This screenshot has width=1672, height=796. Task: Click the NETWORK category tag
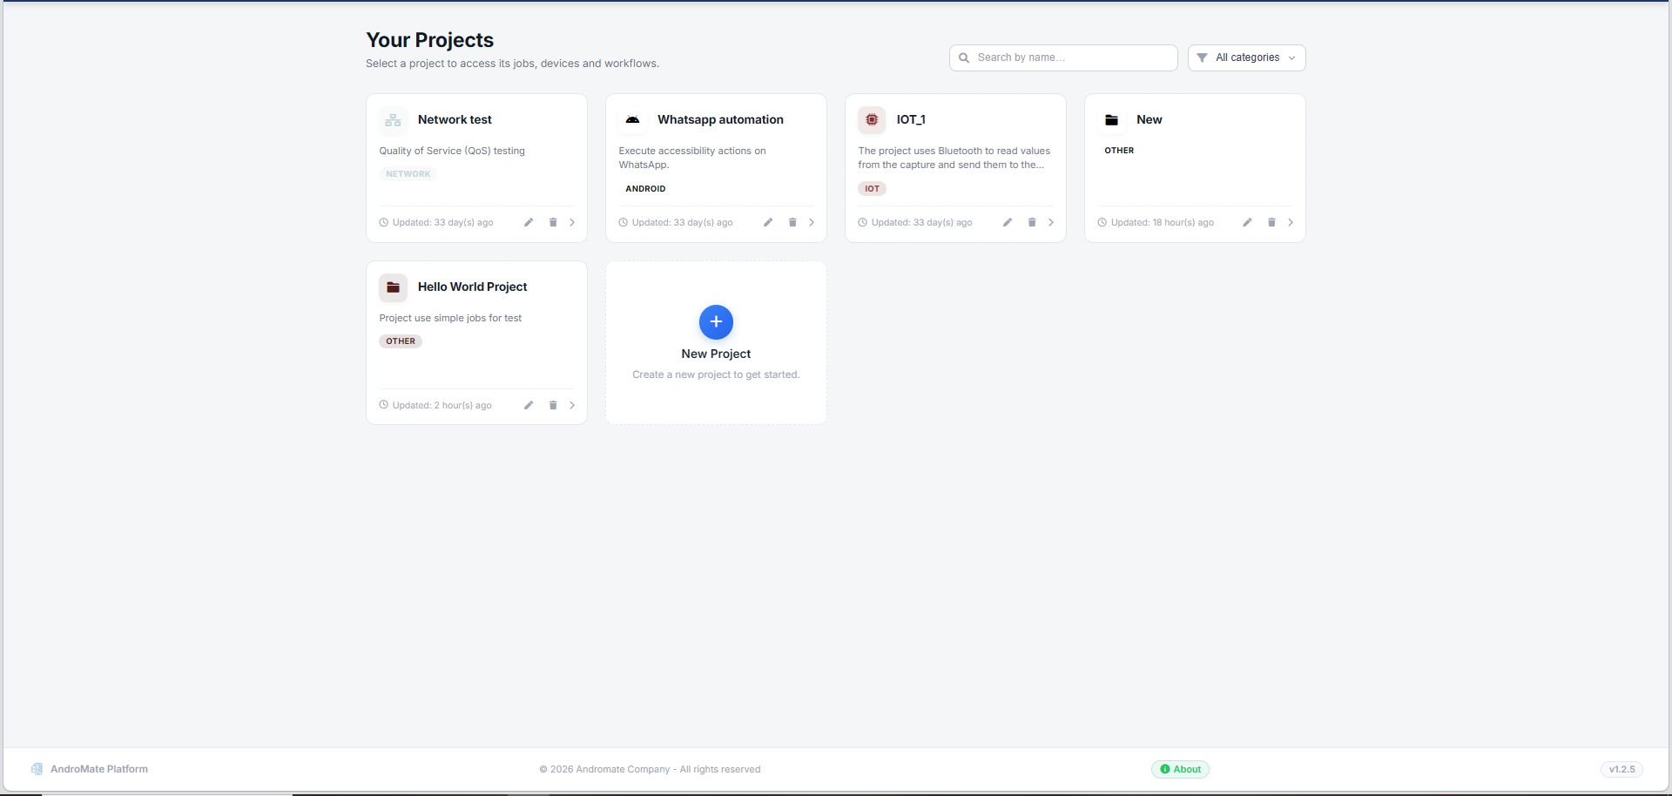[408, 174]
